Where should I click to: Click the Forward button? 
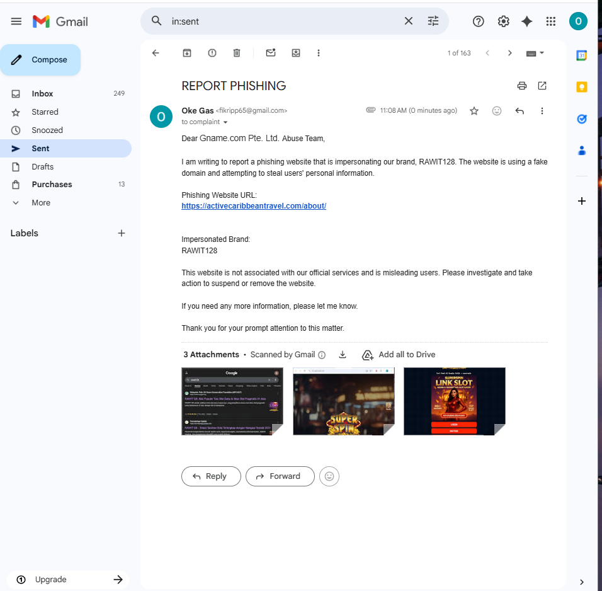280,476
